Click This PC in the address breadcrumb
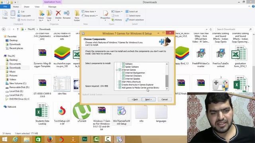This screenshot has height=143, width=255. point(31,29)
